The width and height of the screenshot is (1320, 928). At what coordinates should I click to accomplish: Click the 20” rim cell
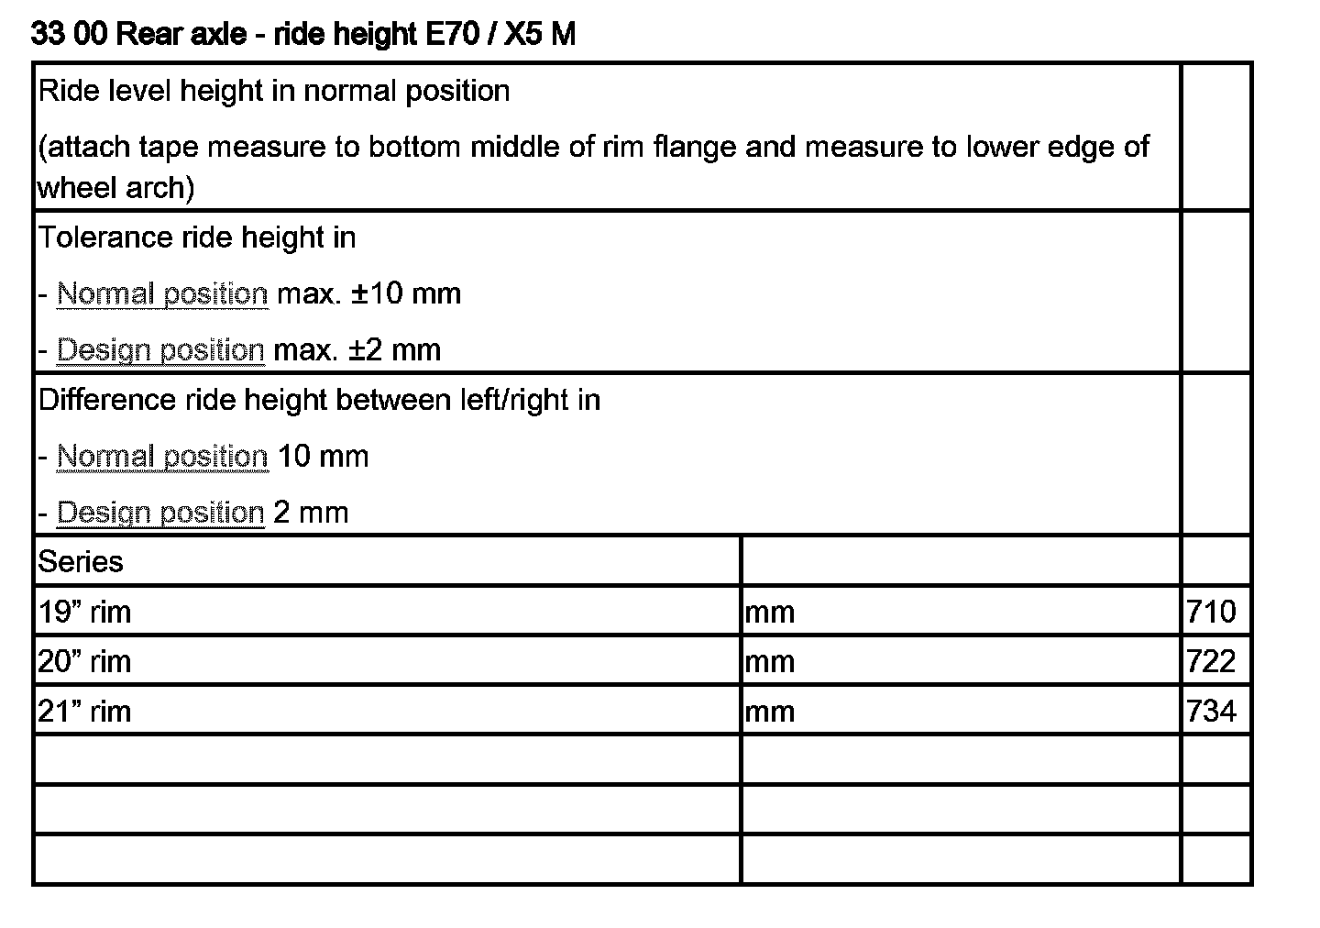(84, 661)
